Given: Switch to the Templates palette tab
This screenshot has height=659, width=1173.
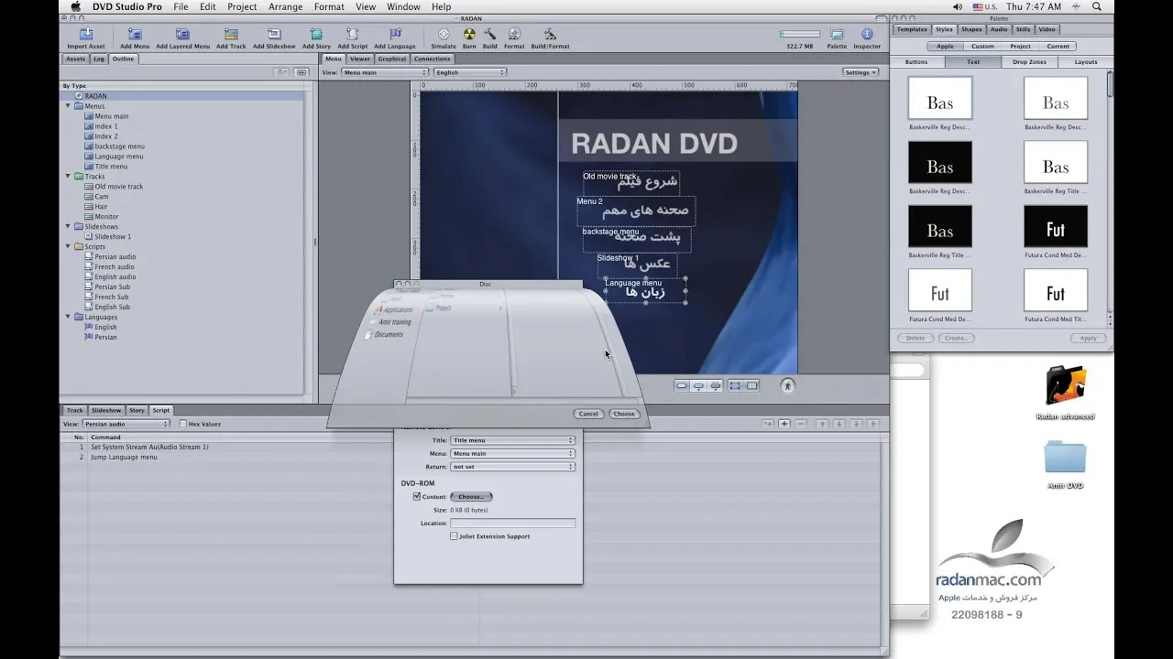Looking at the screenshot, I should (x=912, y=29).
